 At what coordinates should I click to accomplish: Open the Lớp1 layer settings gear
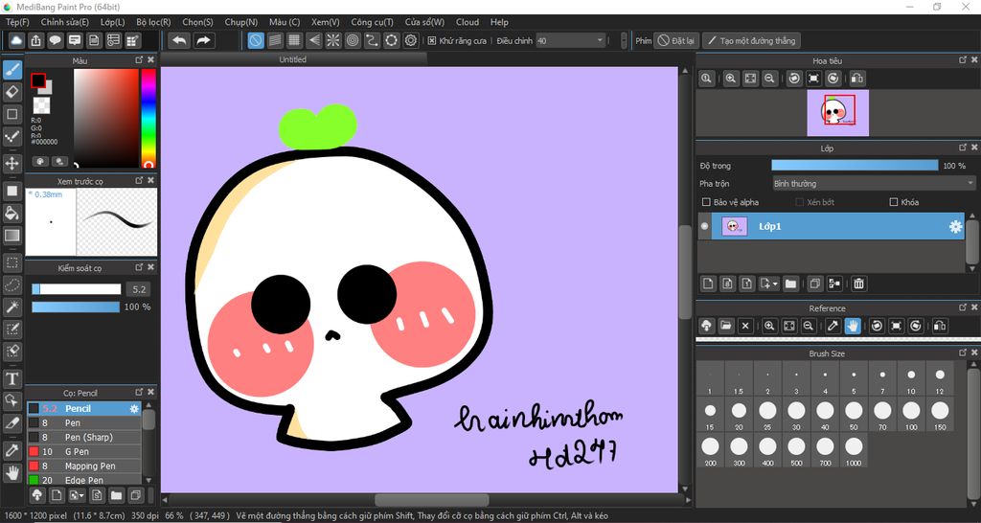[955, 226]
